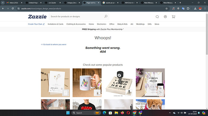Click Go back to where you were
This screenshot has width=208, height=116.
coord(54,45)
